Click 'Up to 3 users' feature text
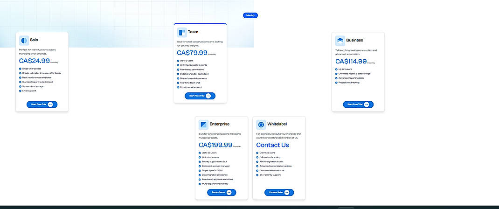The width and height of the screenshot is (499, 209). click(x=187, y=61)
